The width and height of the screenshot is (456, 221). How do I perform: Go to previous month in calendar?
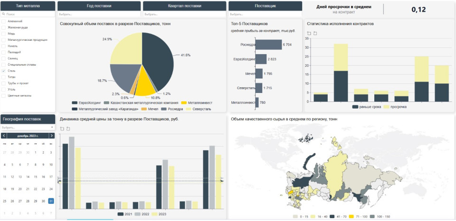click(x=4, y=136)
